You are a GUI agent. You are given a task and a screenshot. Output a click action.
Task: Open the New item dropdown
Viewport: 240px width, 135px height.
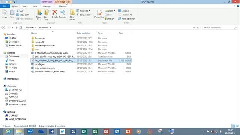tap(83, 11)
